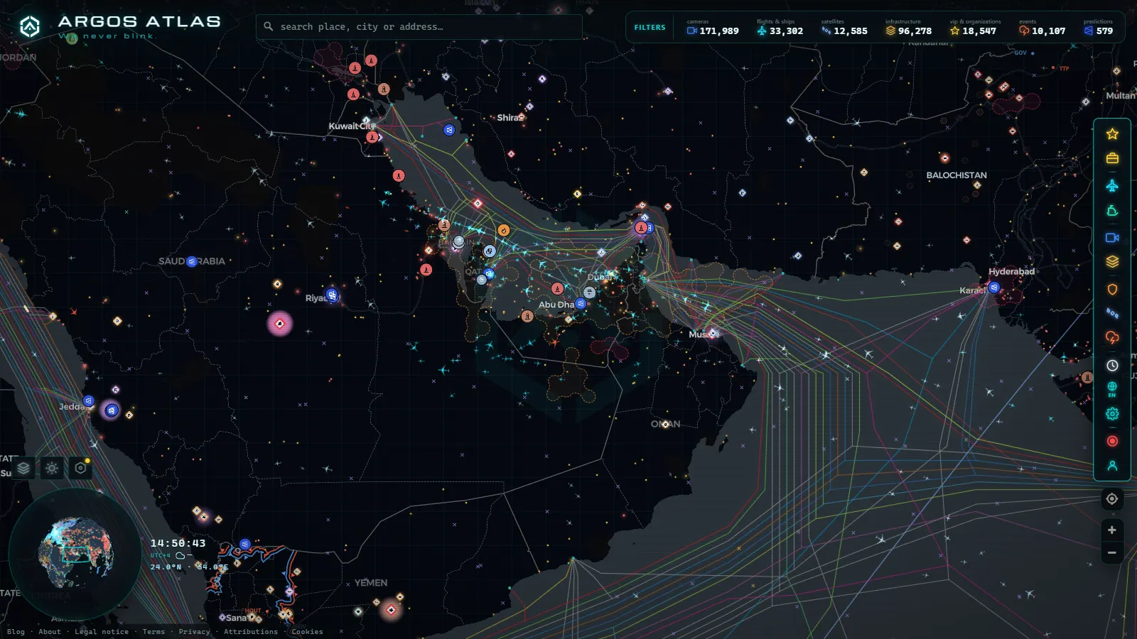The image size is (1137, 639).
Task: Toggle the infrastructure 96,278 filter
Action: 908,28
